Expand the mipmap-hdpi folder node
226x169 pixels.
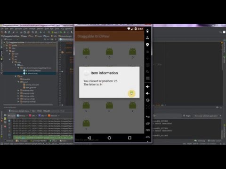[x=18, y=91]
